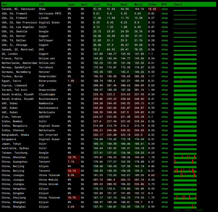This screenshot has width=218, height=212.
Task: Show the MTR for the Hurricane FMT2 row
Action: pos(164,14)
